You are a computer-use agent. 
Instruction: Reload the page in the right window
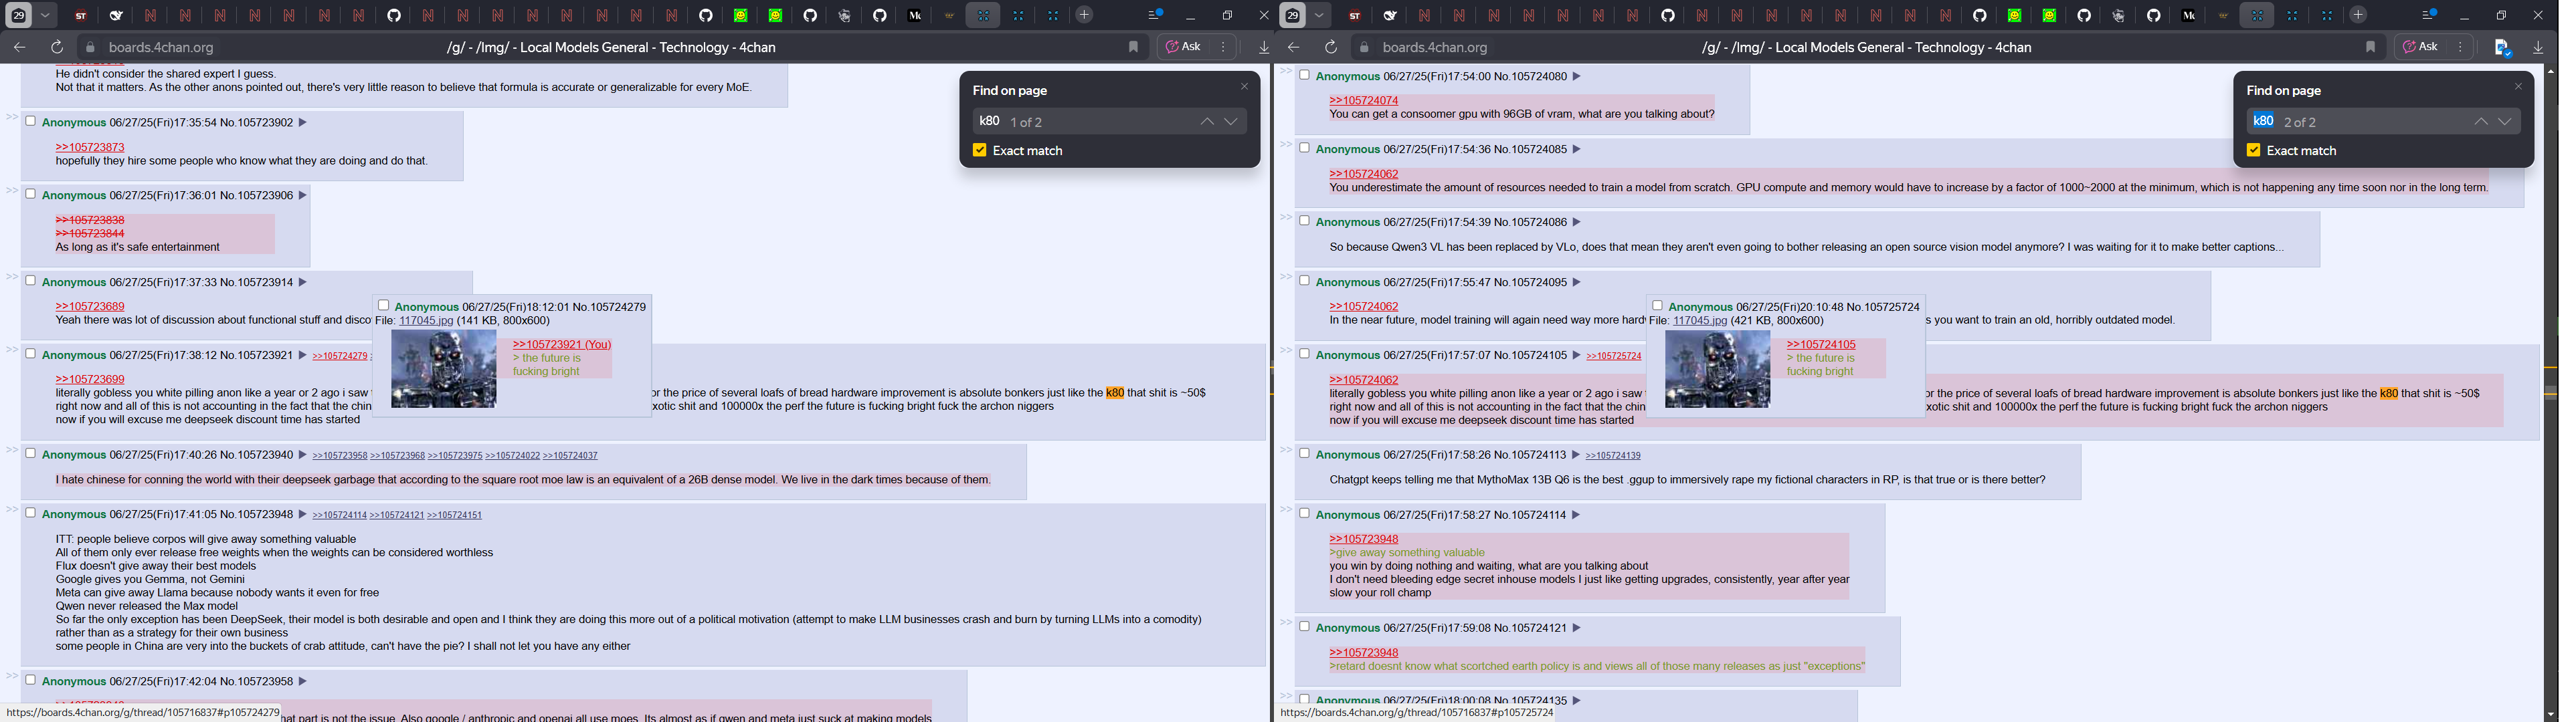tap(1331, 47)
